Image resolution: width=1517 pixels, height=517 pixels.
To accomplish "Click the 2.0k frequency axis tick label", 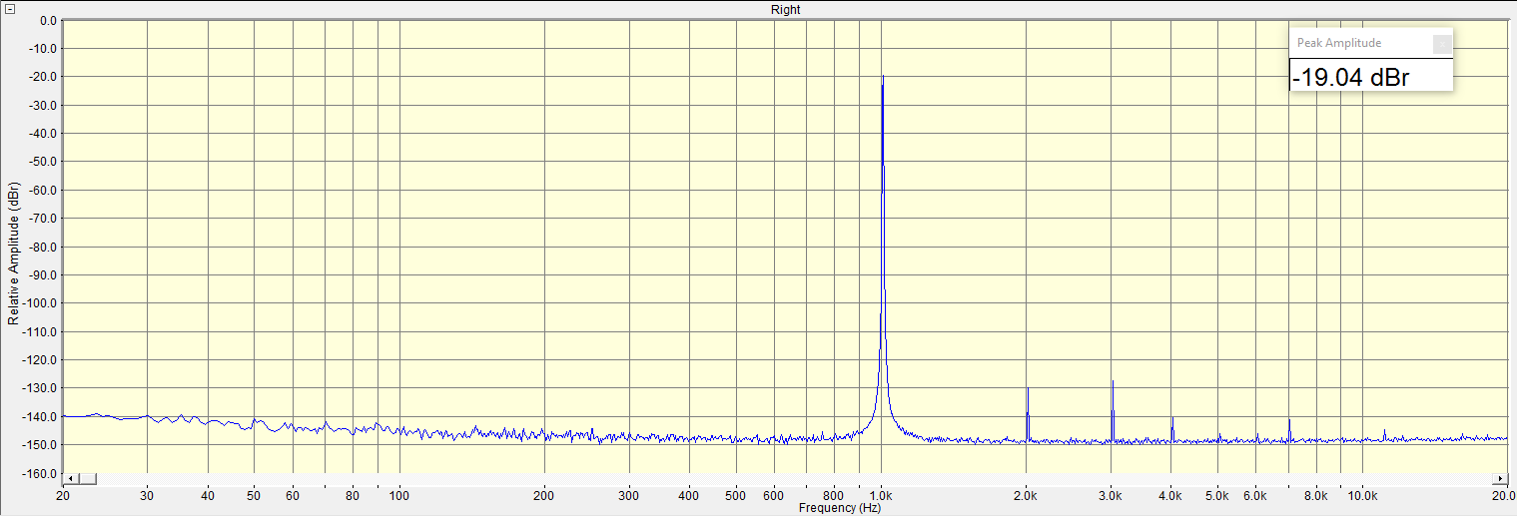I will [1027, 495].
